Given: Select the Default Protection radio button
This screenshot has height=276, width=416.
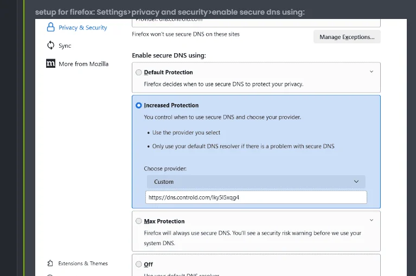Looking at the screenshot, I should (138, 72).
